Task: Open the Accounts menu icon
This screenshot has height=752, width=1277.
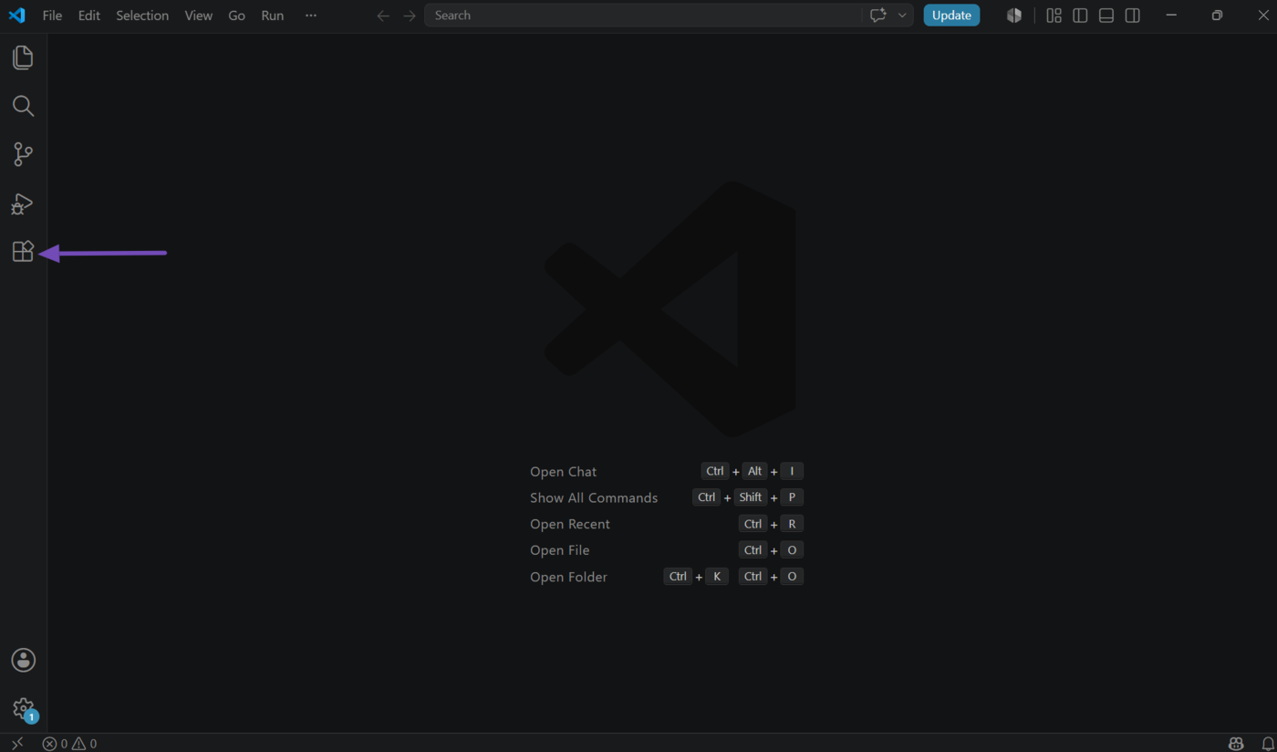Action: pyautogui.click(x=23, y=660)
